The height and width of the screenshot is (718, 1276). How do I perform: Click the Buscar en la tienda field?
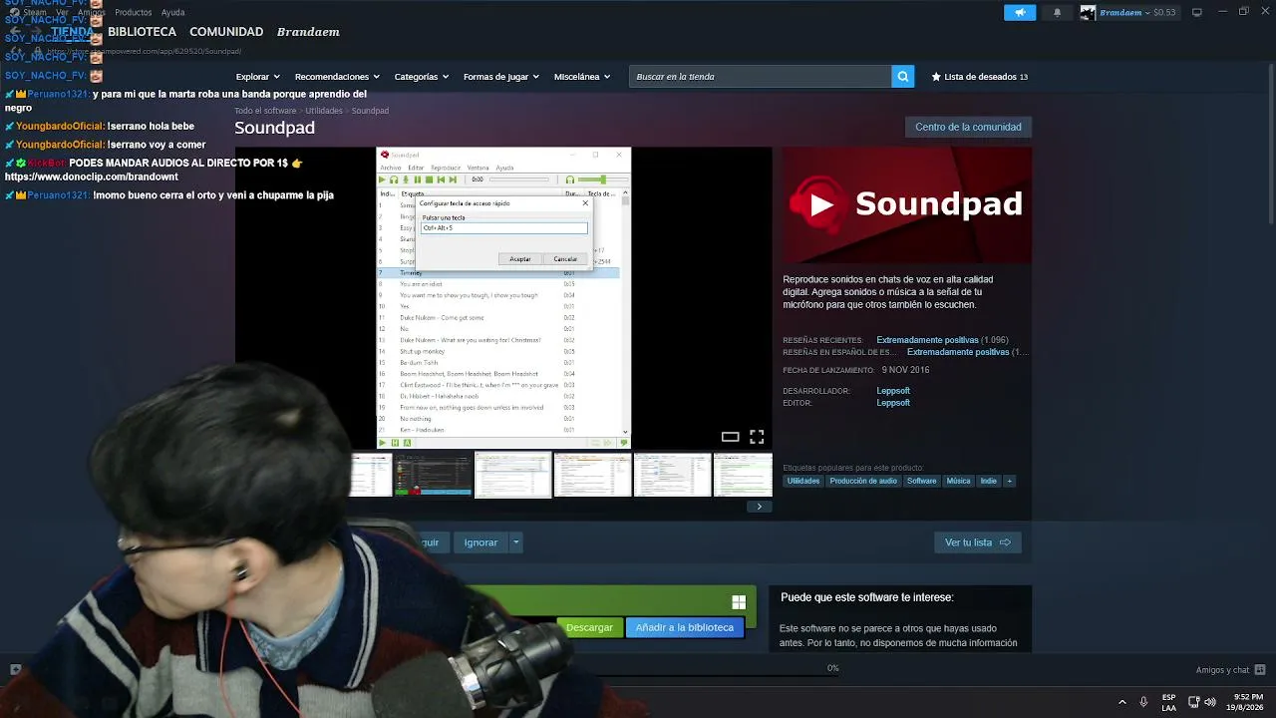click(x=761, y=77)
